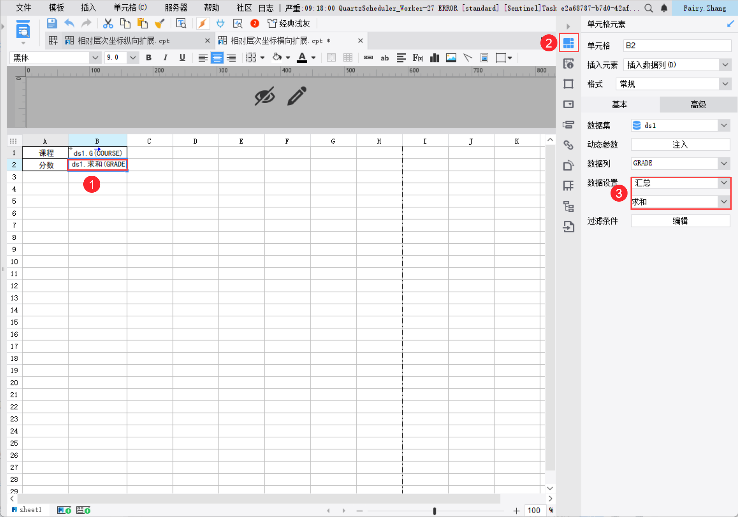This screenshot has width=738, height=517.
Task: Open the 插入 menu
Action: (88, 8)
